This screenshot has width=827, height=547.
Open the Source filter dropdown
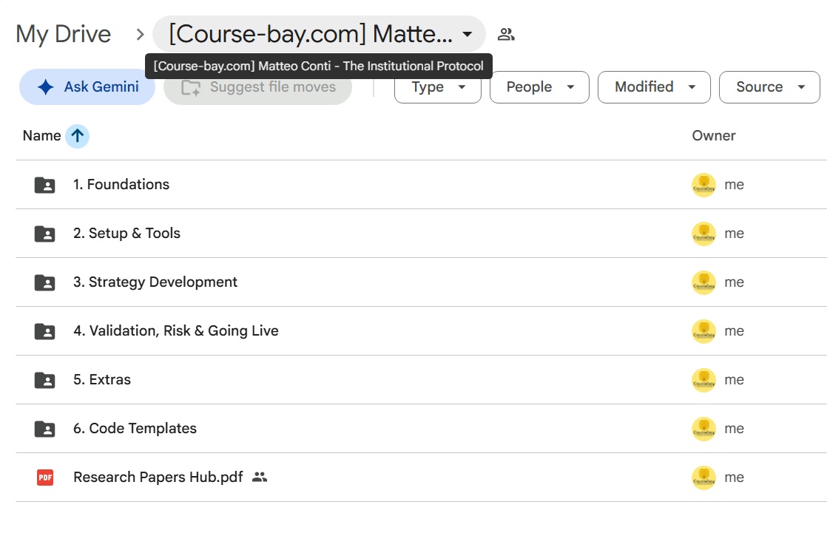[x=769, y=87]
